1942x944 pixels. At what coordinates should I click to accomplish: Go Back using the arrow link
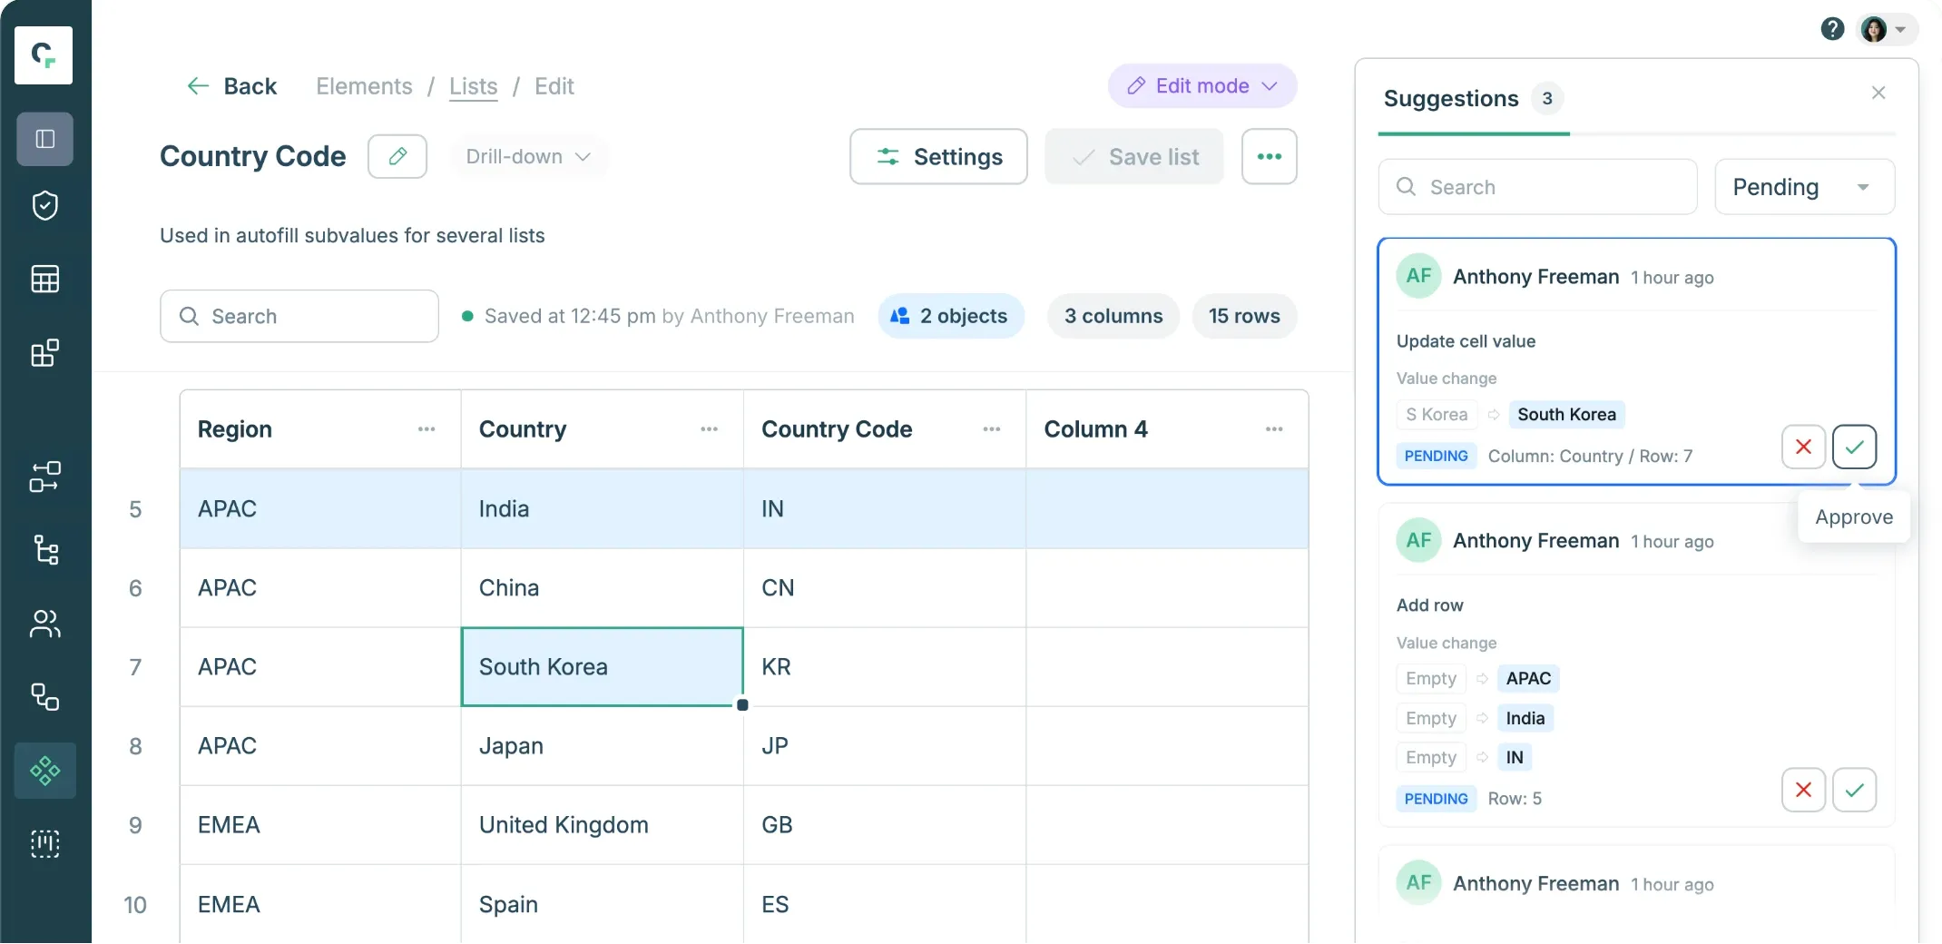coord(231,86)
